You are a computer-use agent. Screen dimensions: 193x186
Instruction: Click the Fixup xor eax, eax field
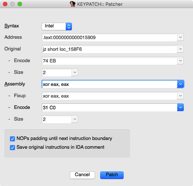(x=109, y=96)
